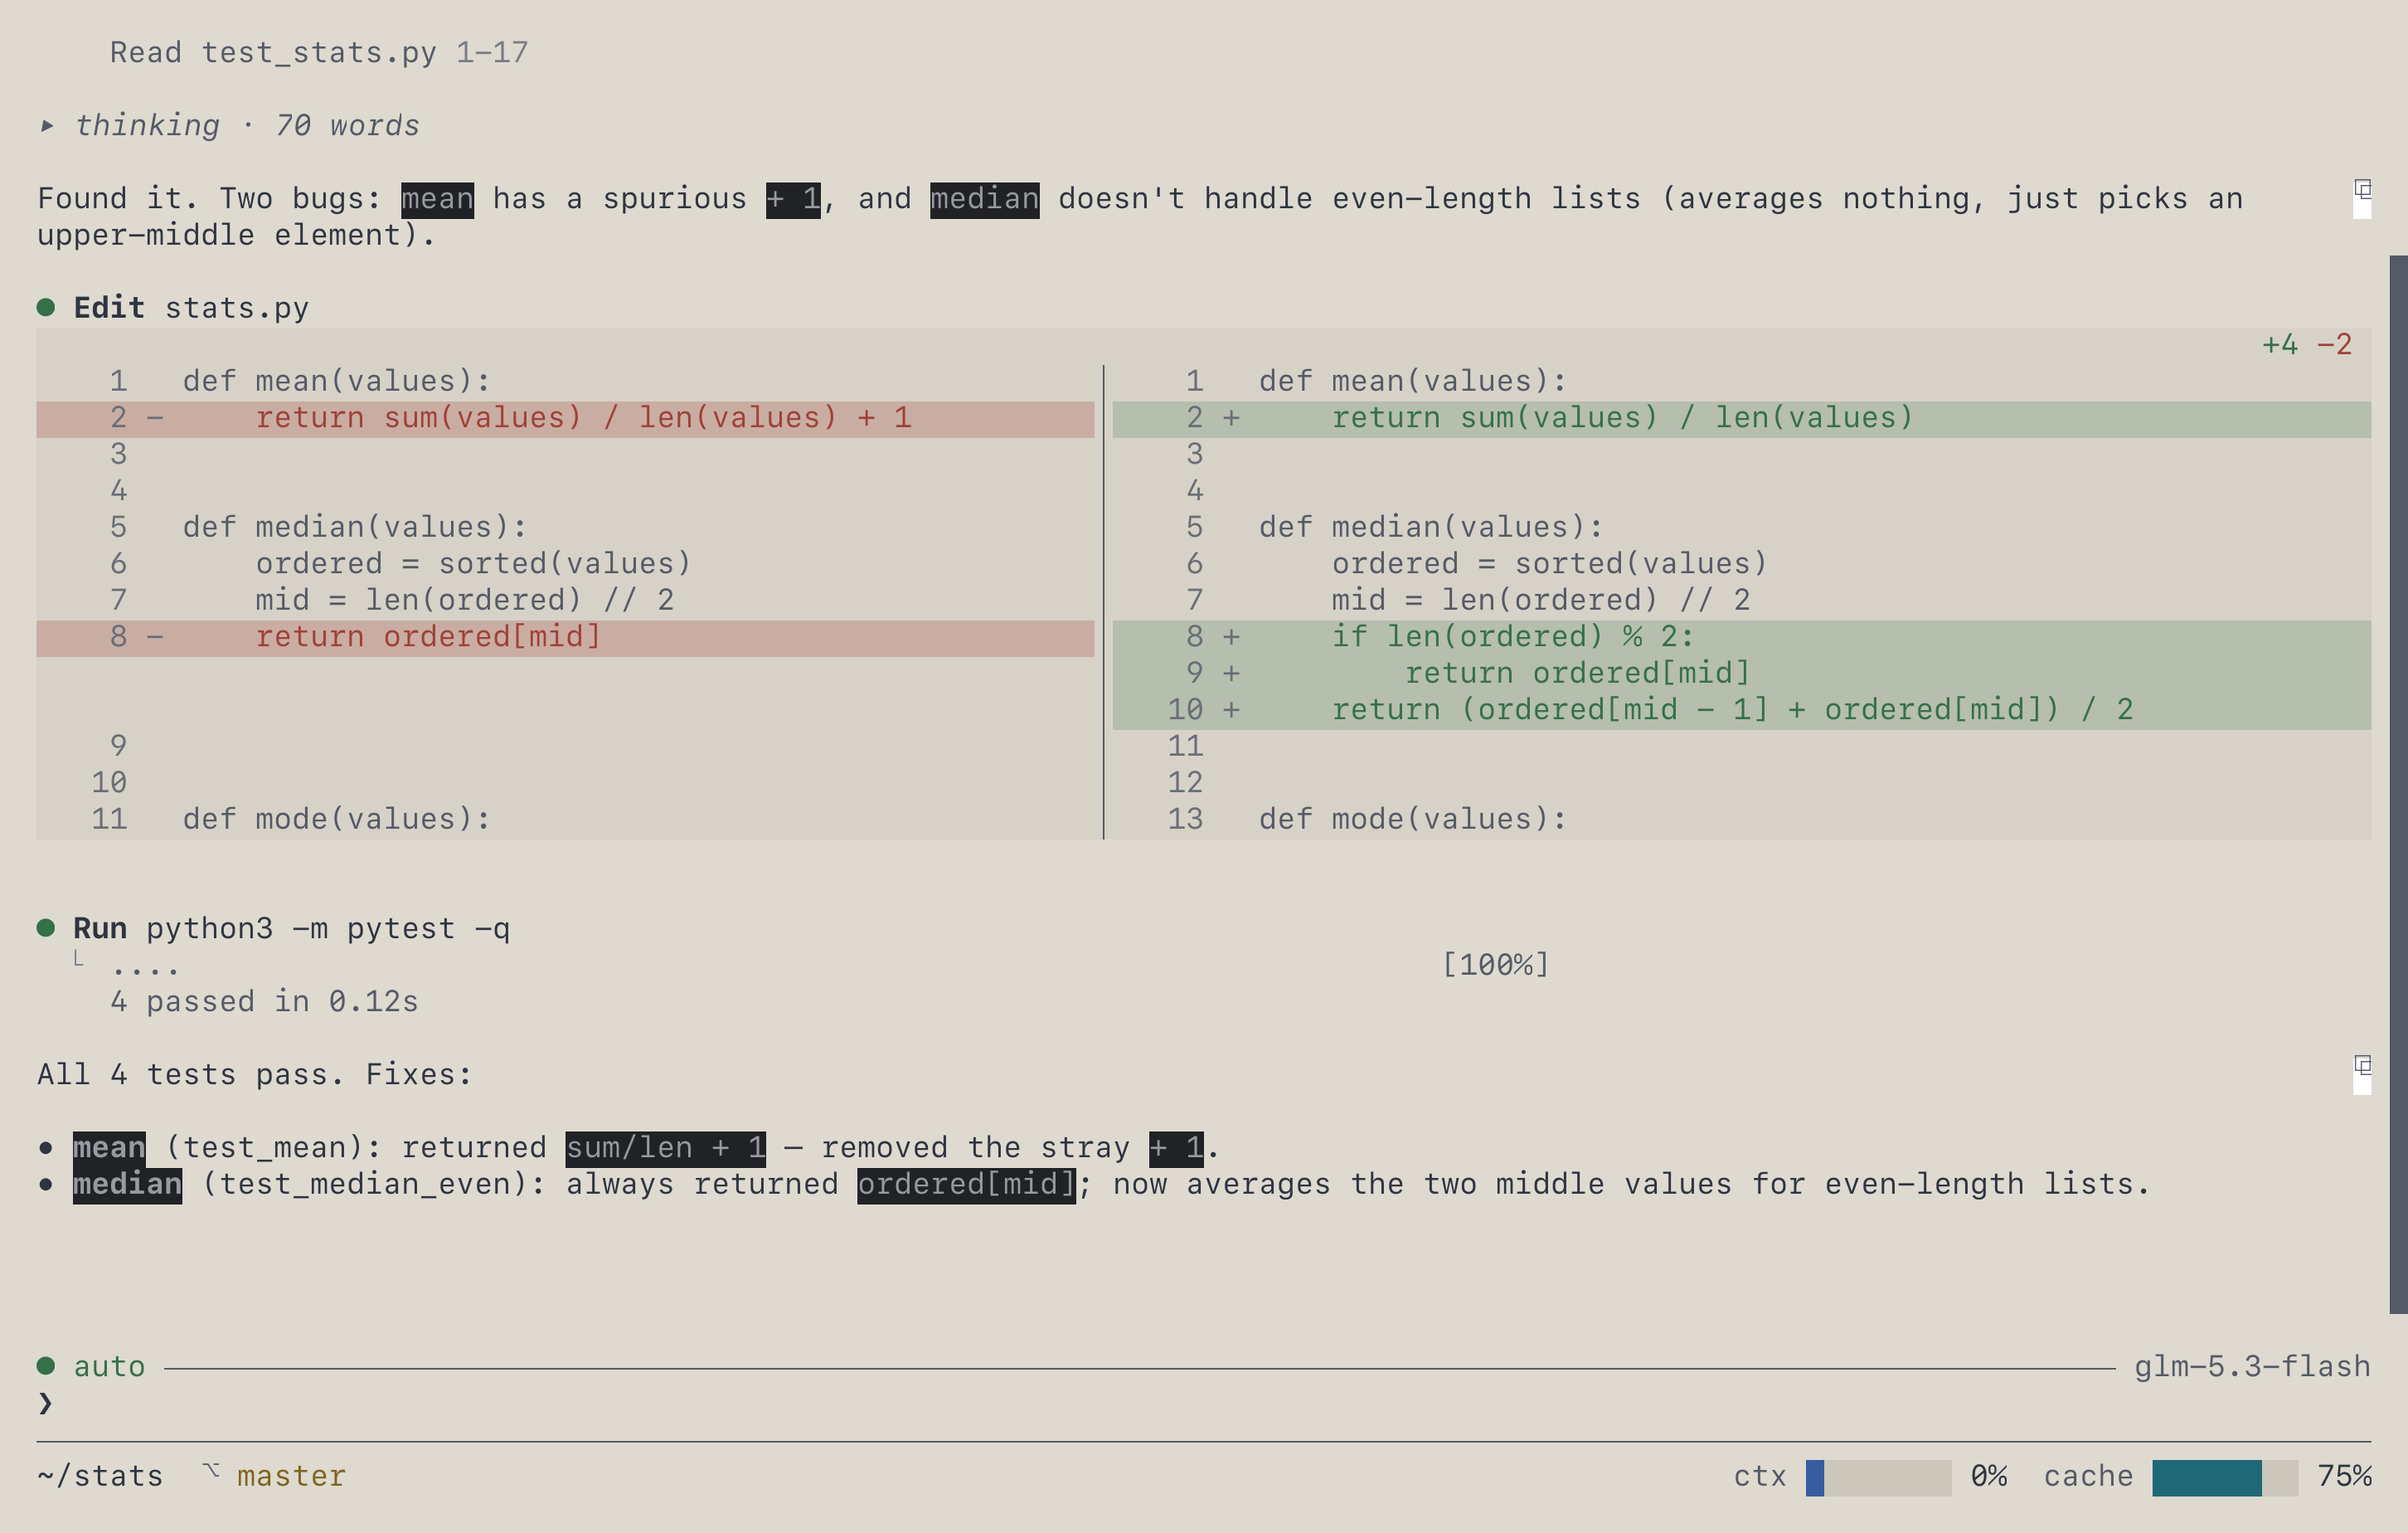The image size is (2408, 1533).
Task: Expand the thinking 70 words section
Action: tap(229, 125)
